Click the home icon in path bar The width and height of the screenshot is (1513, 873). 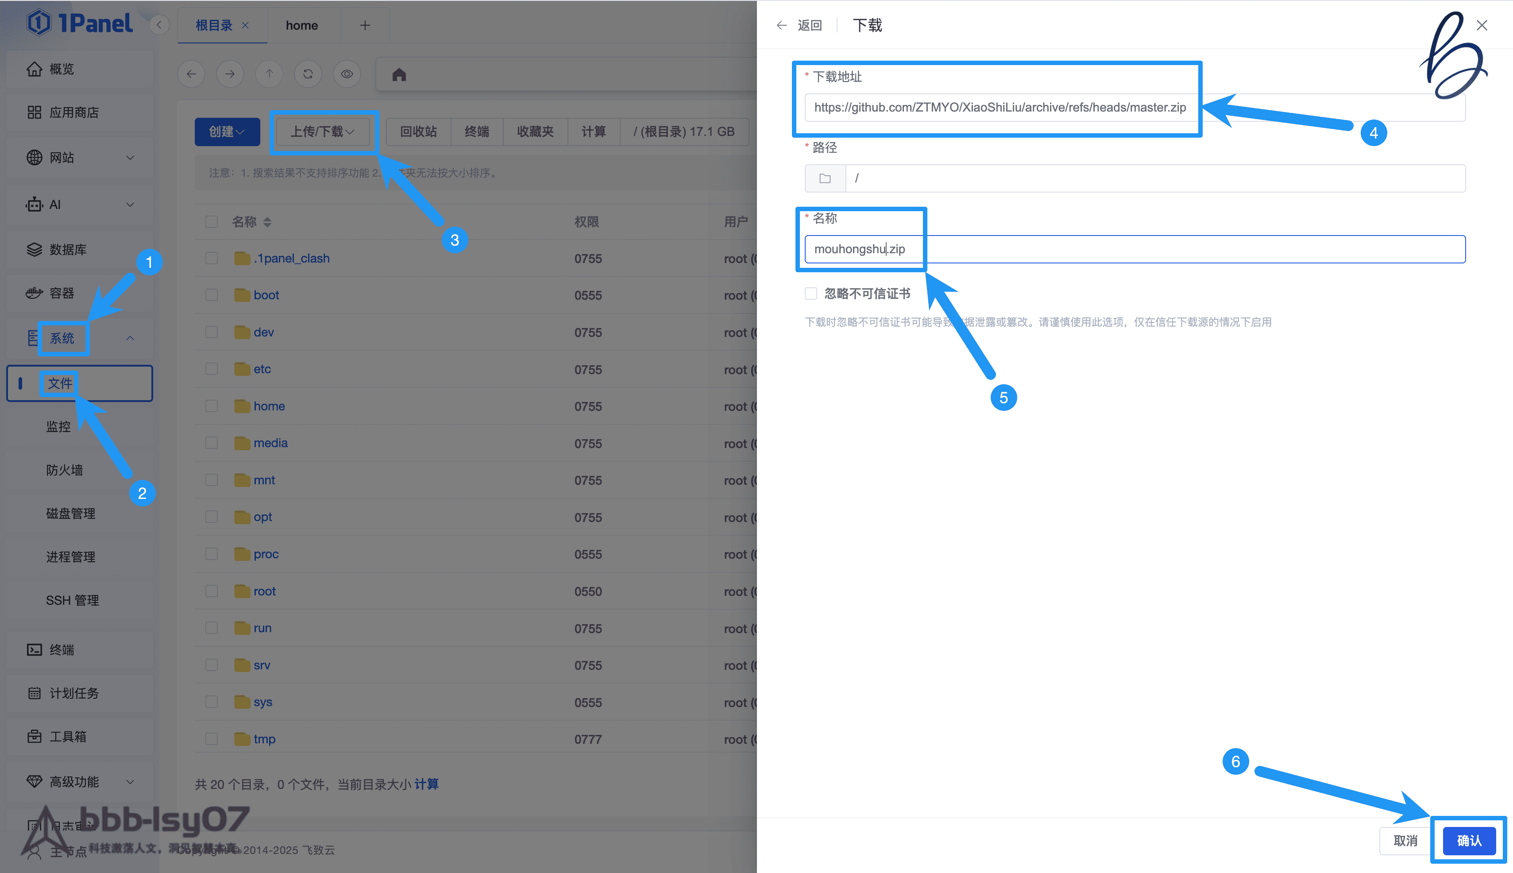click(x=399, y=74)
